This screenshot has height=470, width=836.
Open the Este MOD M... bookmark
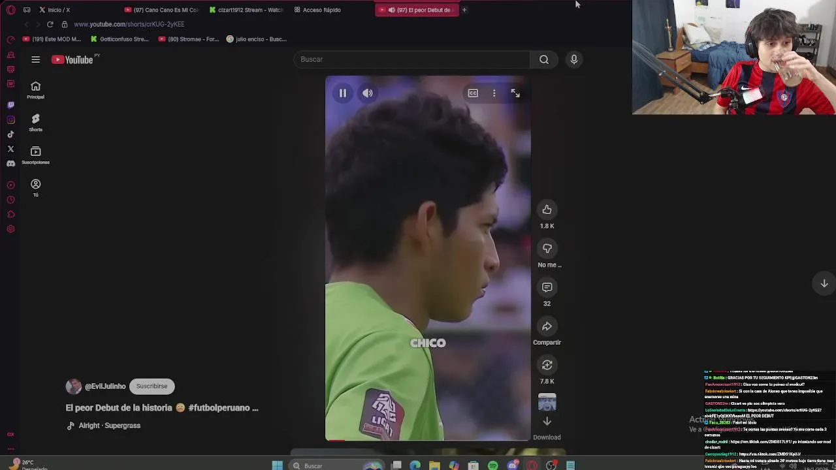(52, 39)
